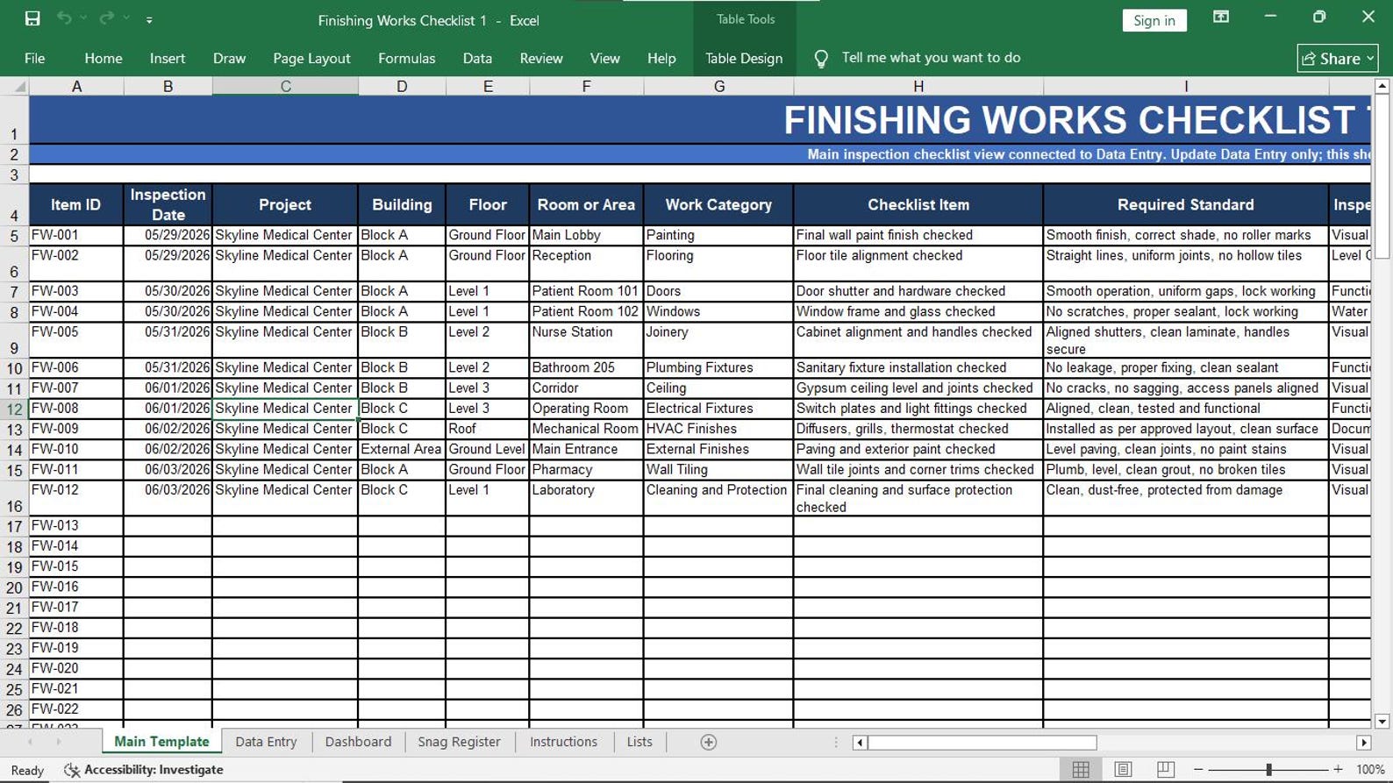Click the Main Template sheet tab

tap(161, 742)
